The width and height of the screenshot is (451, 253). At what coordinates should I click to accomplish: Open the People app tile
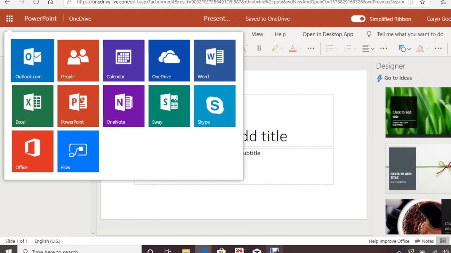point(78,60)
